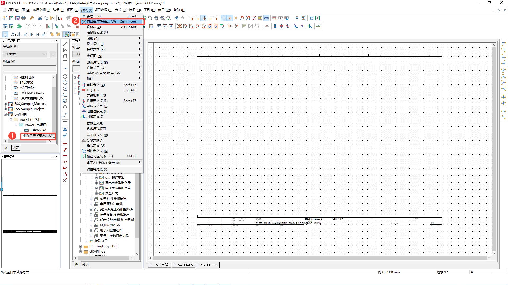Click the cable definition toolbar icon
Image resolution: width=508 pixels, height=285 pixels.
pos(275,26)
